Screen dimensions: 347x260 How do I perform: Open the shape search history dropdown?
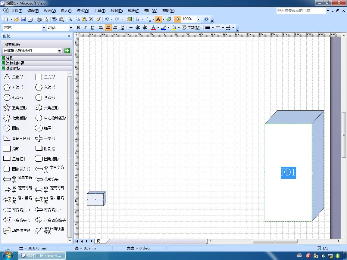[59, 51]
